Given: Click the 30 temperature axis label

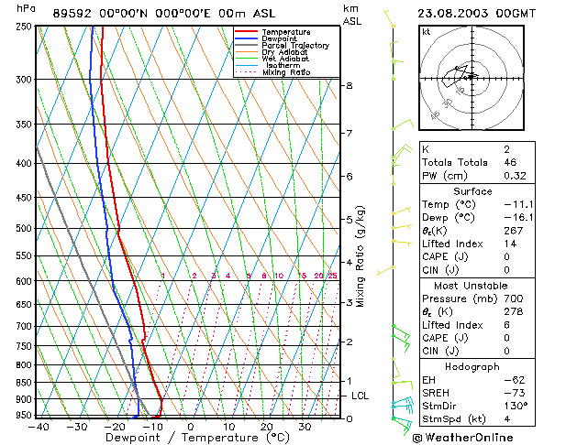Looking at the screenshot, I should tap(305, 427).
